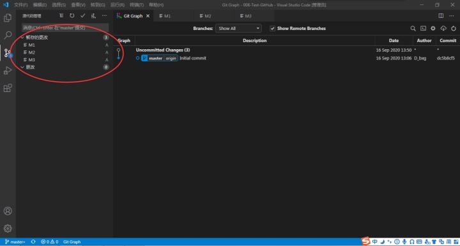This screenshot has width=460, height=246.
Task: Click the Author column header
Action: pyautogui.click(x=424, y=40)
